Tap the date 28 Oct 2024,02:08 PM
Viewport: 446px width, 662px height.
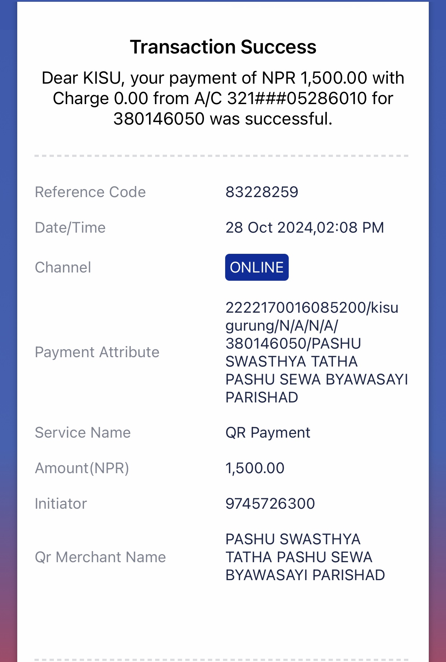pyautogui.click(x=305, y=228)
